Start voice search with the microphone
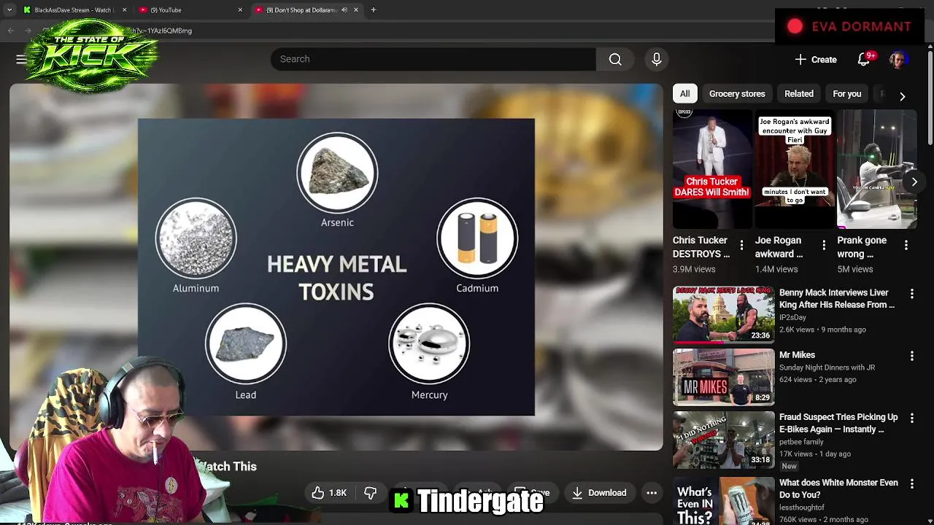This screenshot has width=934, height=525. 657,59
